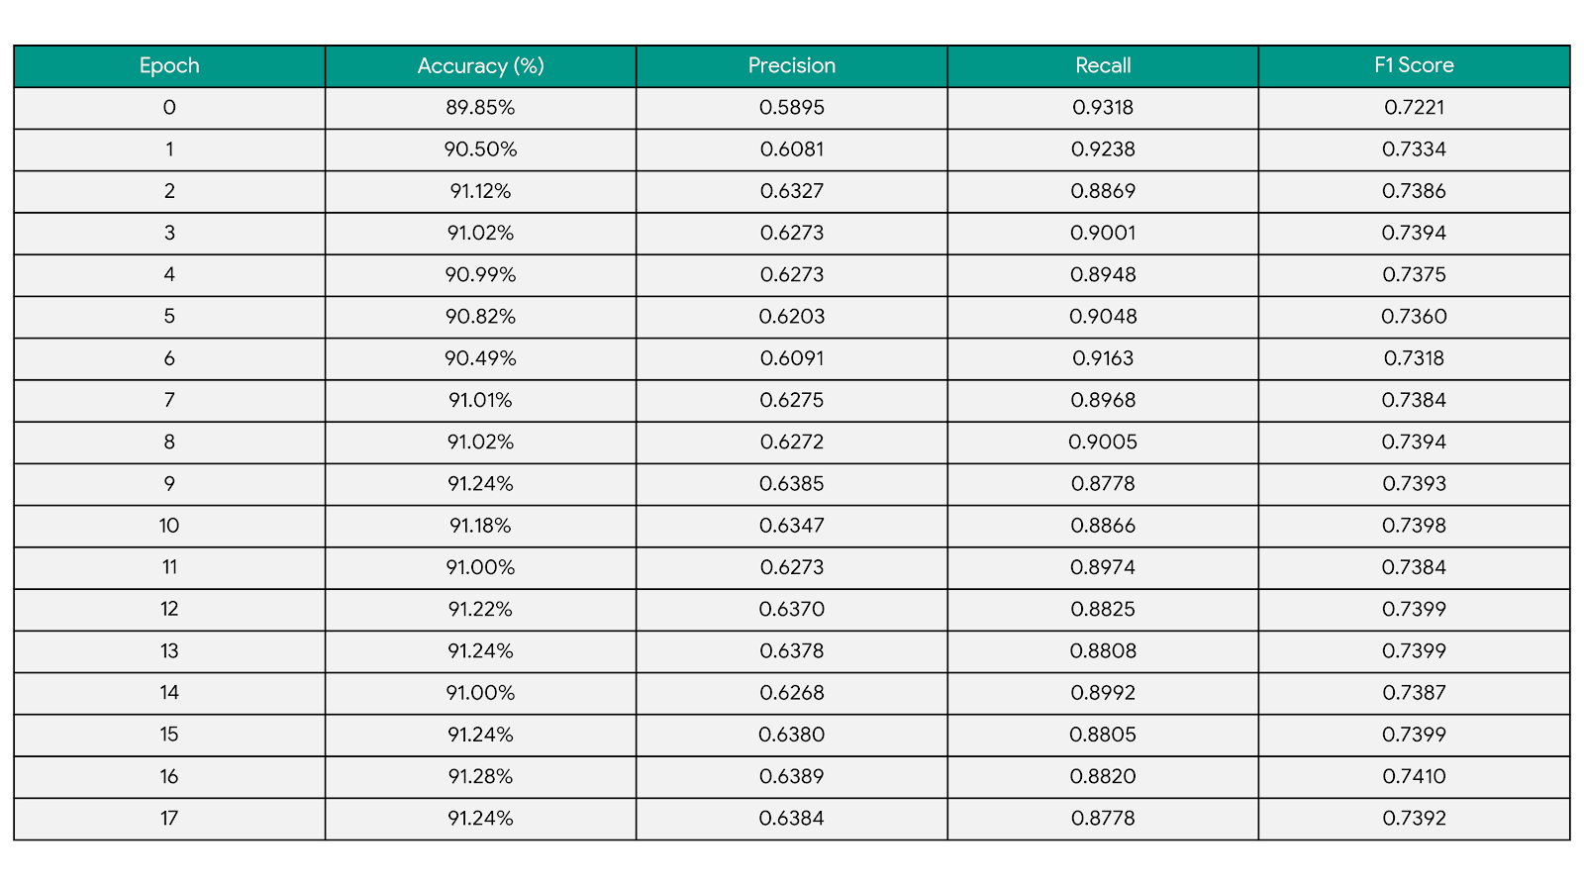Select the 91.28% accuracy cell
The width and height of the screenshot is (1584, 886).
tap(480, 776)
